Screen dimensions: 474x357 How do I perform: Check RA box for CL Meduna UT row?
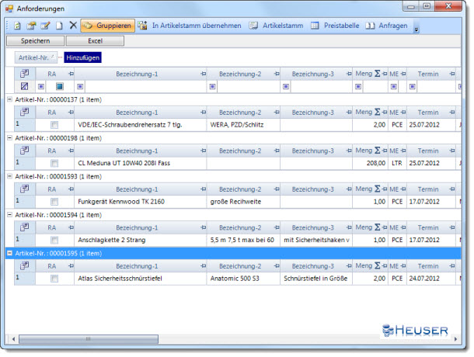(54, 164)
